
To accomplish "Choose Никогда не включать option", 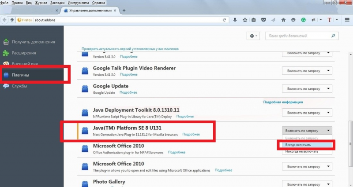I will pyautogui.click(x=307, y=151).
